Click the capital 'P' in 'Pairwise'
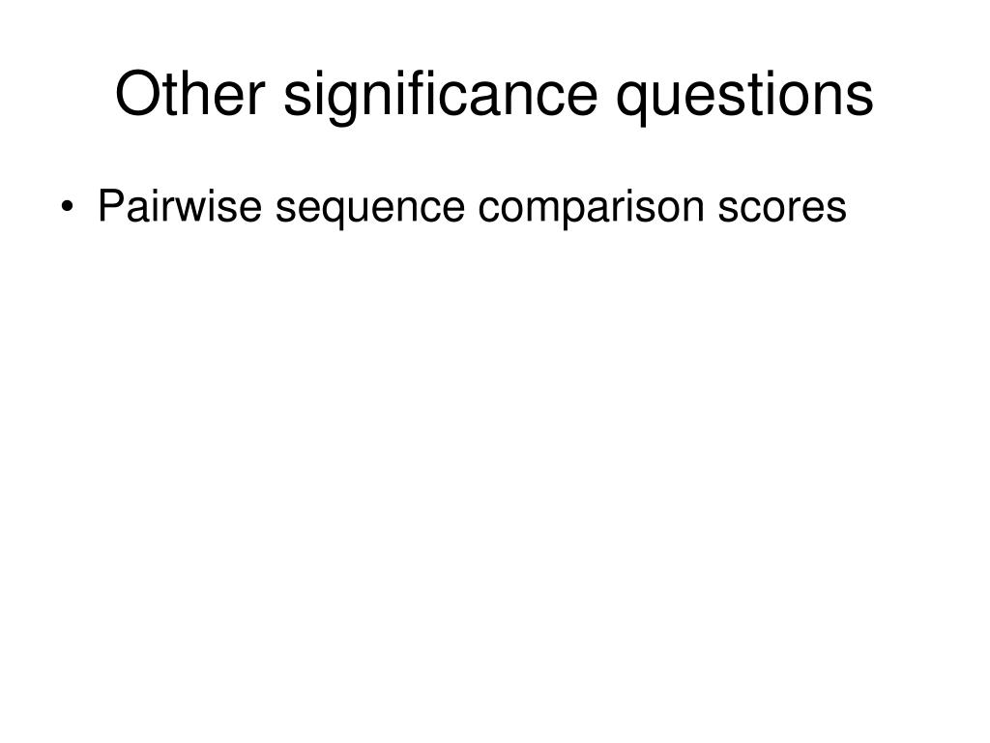The height and width of the screenshot is (743, 990). click(x=111, y=205)
